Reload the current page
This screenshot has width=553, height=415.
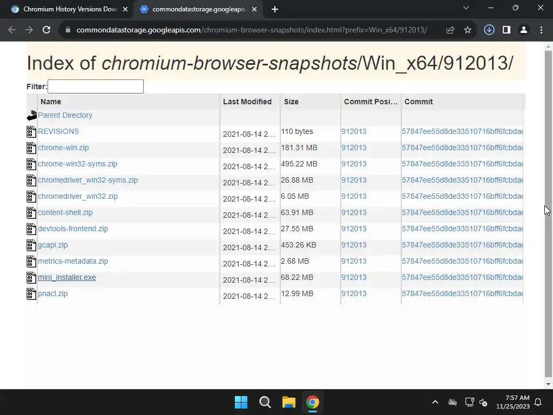pyautogui.click(x=46, y=30)
